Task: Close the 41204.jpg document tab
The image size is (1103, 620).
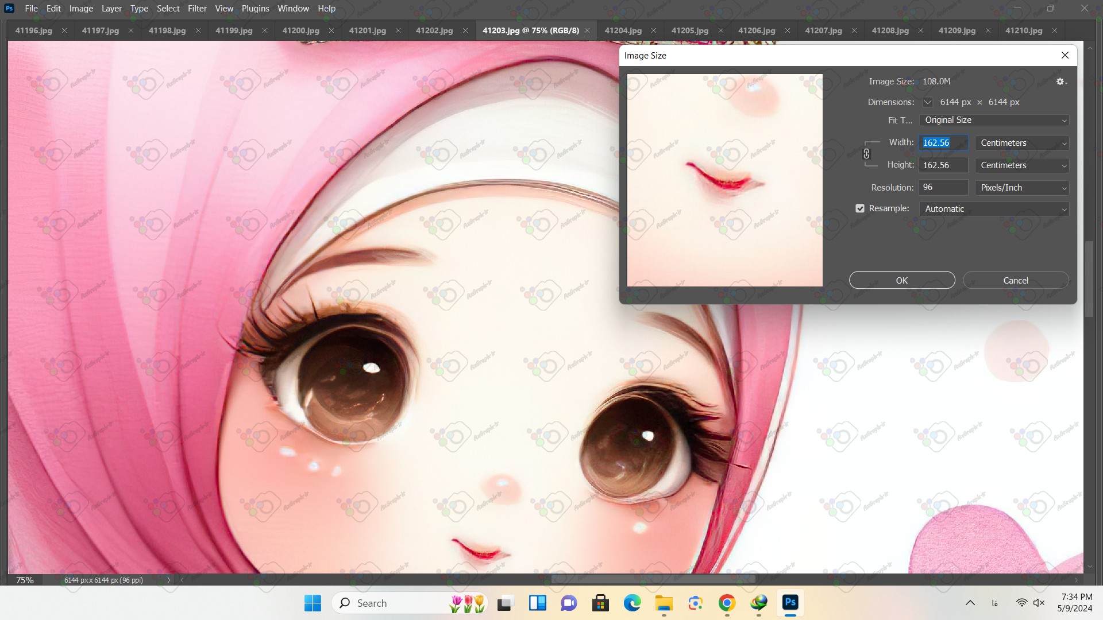Action: pos(653,30)
